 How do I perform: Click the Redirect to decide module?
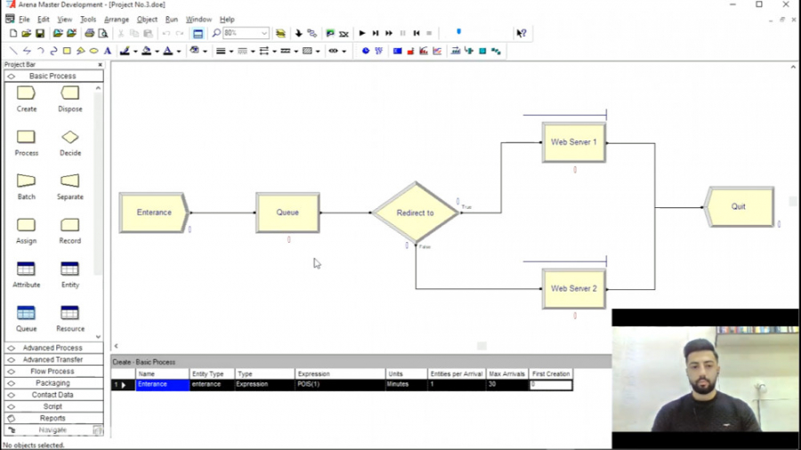pos(416,213)
